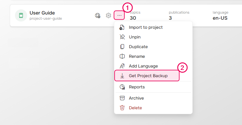Click the Rename text-cursor icon

[122, 56]
